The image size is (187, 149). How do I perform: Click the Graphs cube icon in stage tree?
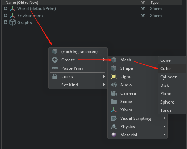click(x=12, y=22)
